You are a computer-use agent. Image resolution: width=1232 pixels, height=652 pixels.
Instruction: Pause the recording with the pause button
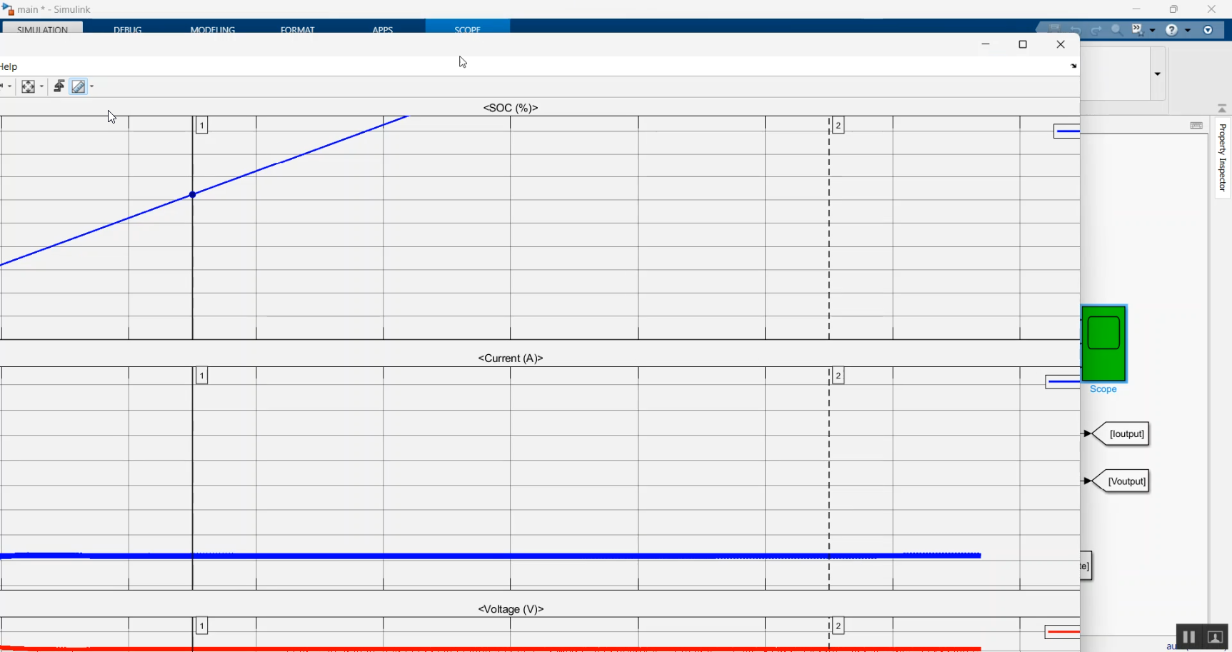tap(1188, 637)
